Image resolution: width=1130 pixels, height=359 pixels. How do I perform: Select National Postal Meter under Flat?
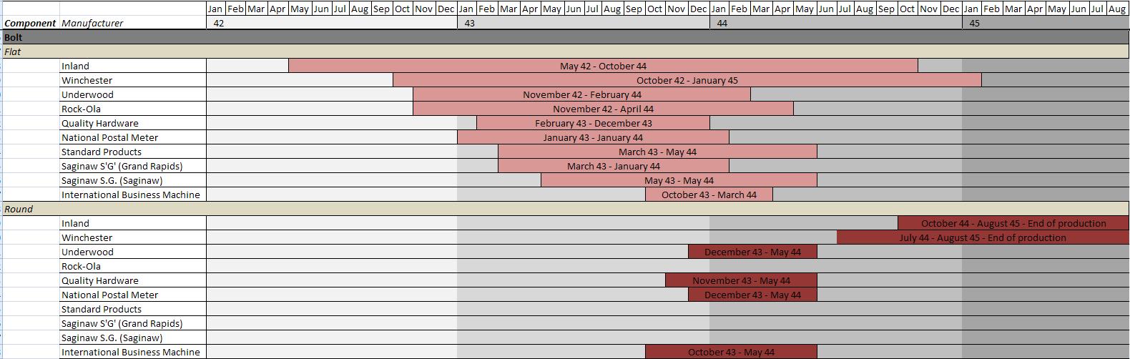click(133, 137)
